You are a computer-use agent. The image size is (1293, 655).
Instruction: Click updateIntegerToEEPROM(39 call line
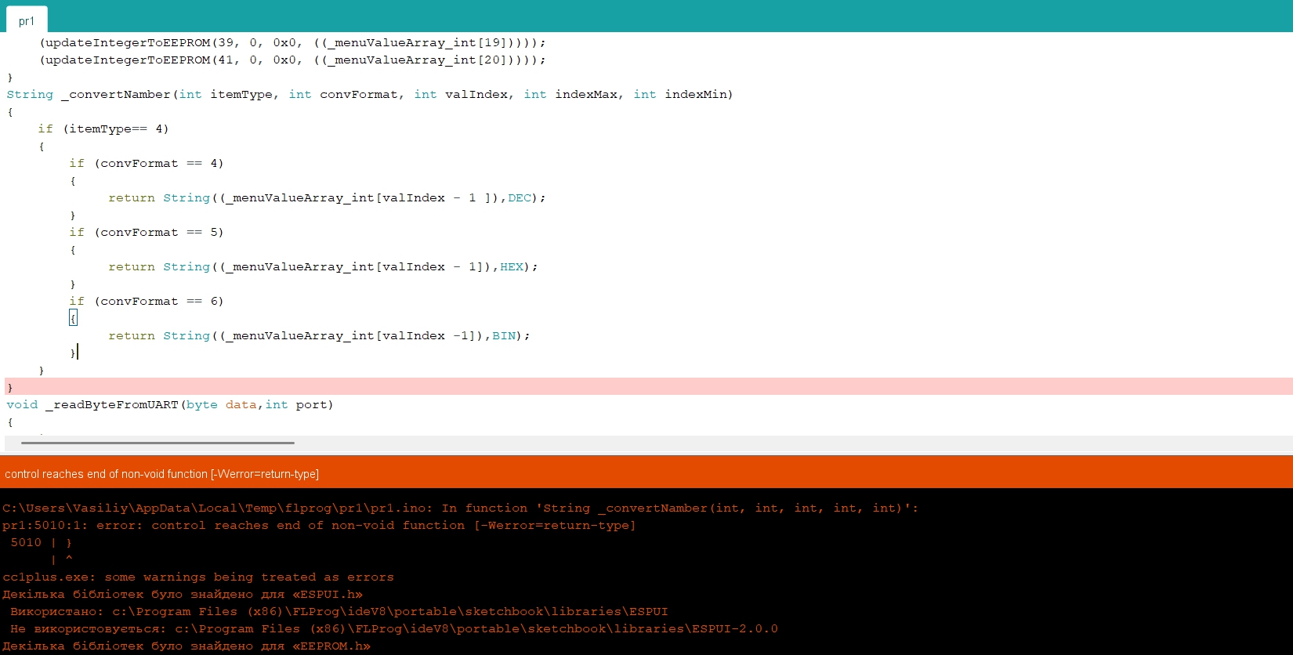(x=292, y=43)
